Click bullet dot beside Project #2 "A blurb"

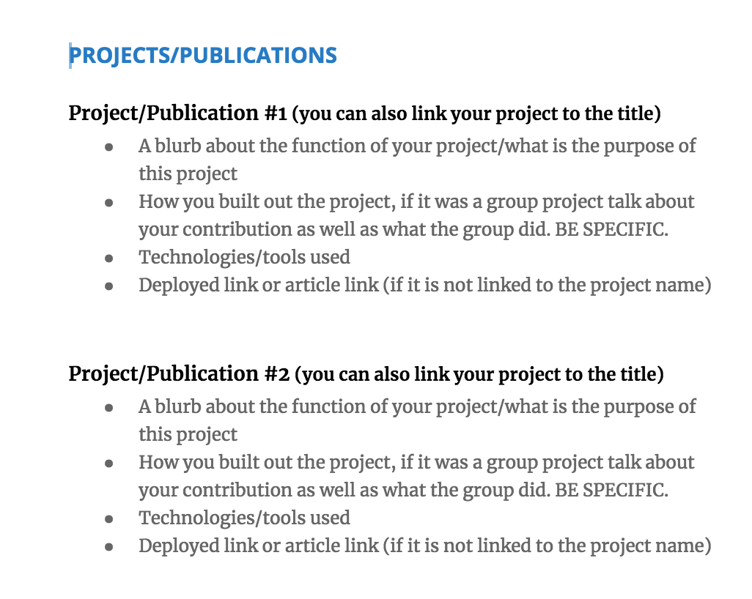pyautogui.click(x=108, y=408)
